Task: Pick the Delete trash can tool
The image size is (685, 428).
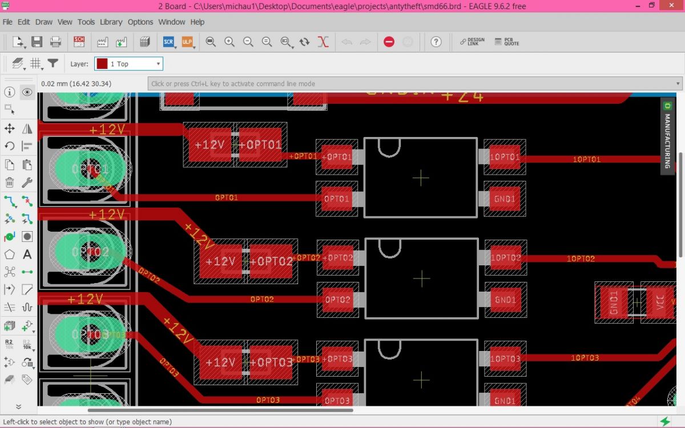Action: point(10,183)
